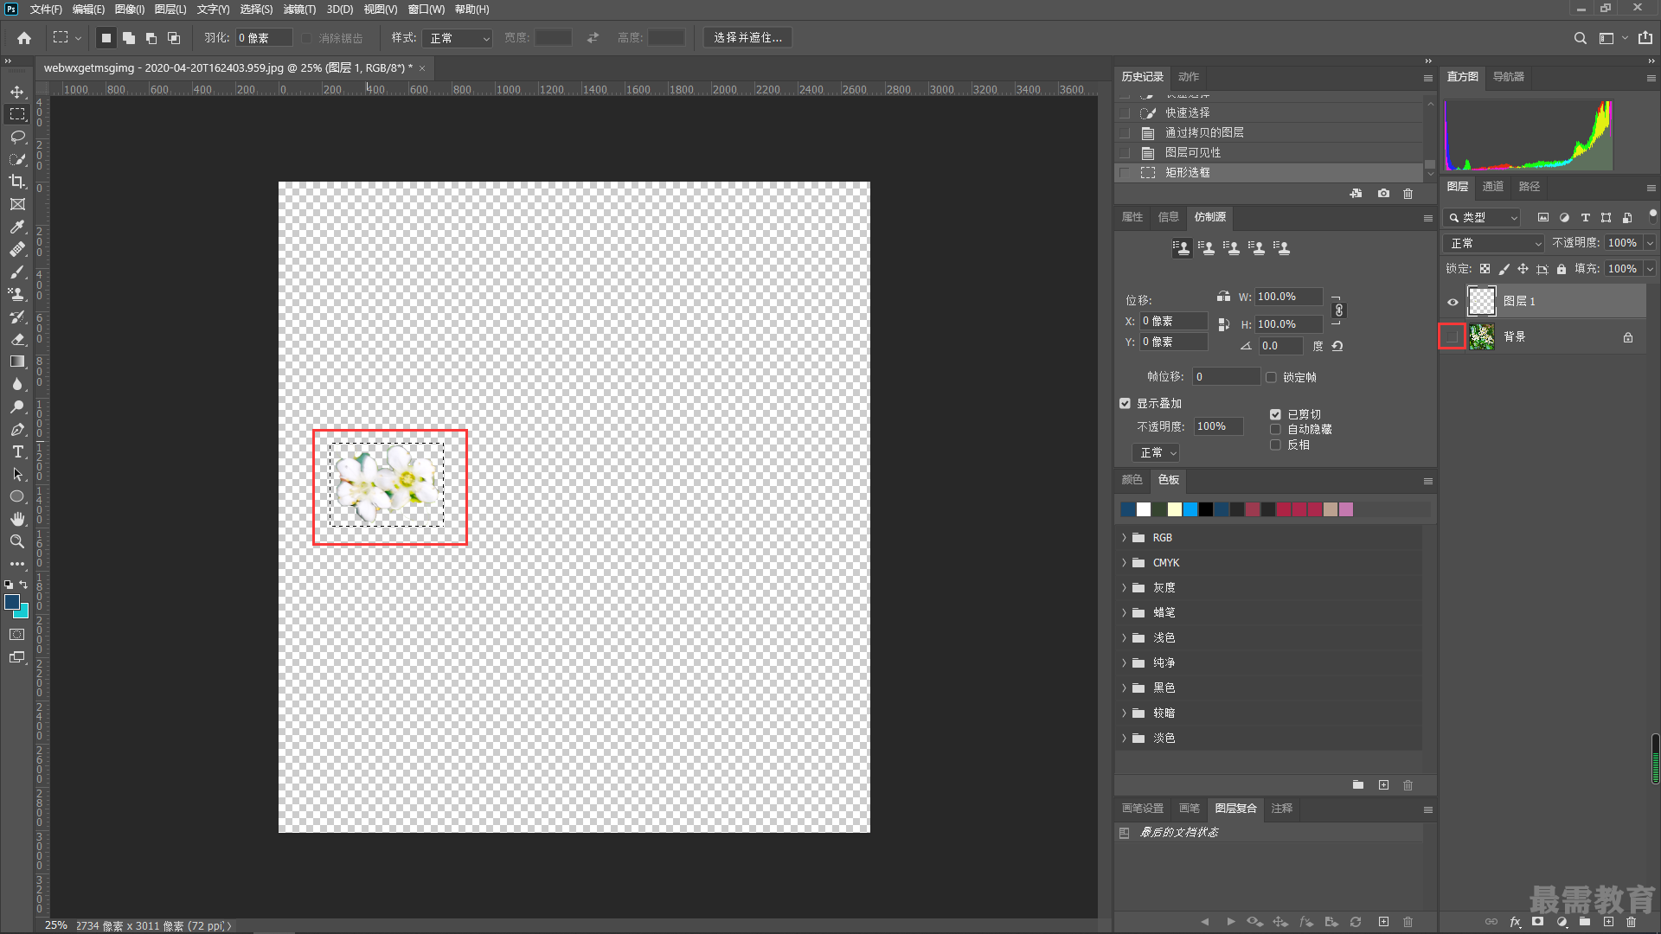
Task: Select the Eraser tool
Action: (x=17, y=339)
